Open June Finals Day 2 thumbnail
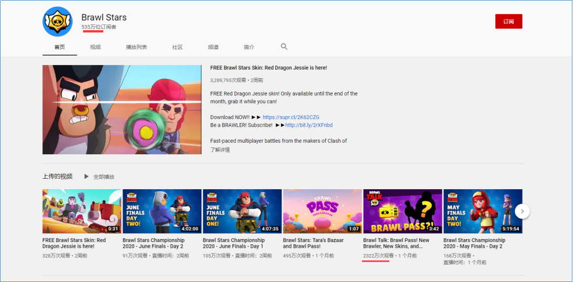Screen dimensions: 573x282 click(162, 211)
